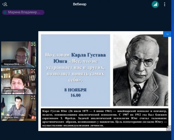Click the green status dot in speaker pill
The height and width of the screenshot is (140, 174).
5,12
